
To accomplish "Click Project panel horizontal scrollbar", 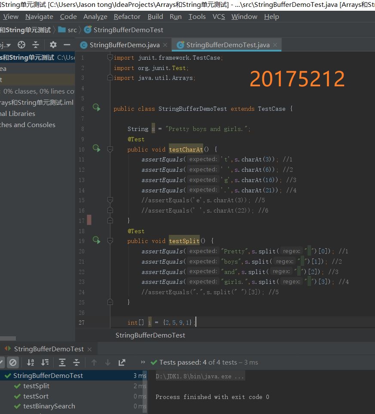I will point(8,338).
